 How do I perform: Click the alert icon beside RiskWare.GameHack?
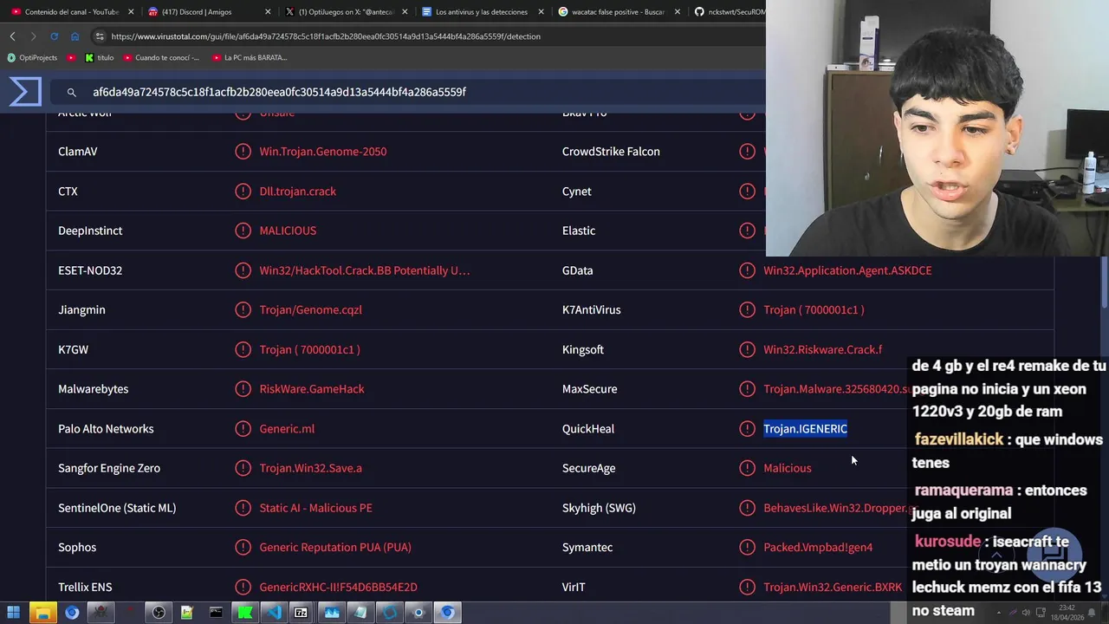(x=243, y=389)
